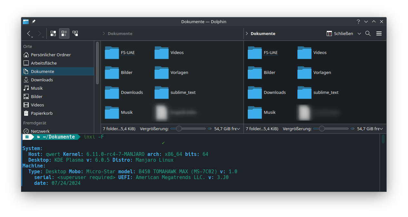Select Vorlagen folder in left pane
The width and height of the screenshot is (408, 217).
tap(171, 73)
